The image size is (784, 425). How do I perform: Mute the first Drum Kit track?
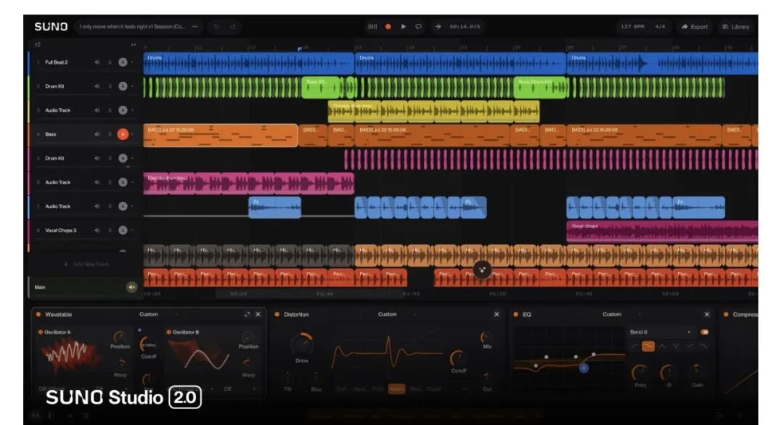click(x=97, y=86)
